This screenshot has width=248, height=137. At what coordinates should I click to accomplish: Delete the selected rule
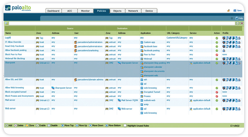click(x=19, y=125)
